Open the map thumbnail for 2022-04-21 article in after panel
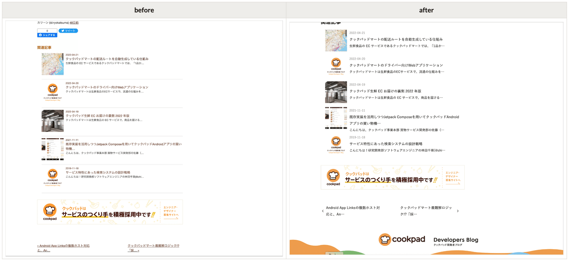The height and width of the screenshot is (261, 569). 336,40
